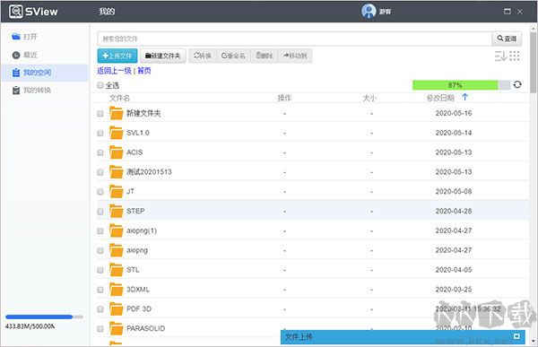The height and width of the screenshot is (347, 538).
Task: Click the refresh icon beside the 87% bar
Action: 517,84
